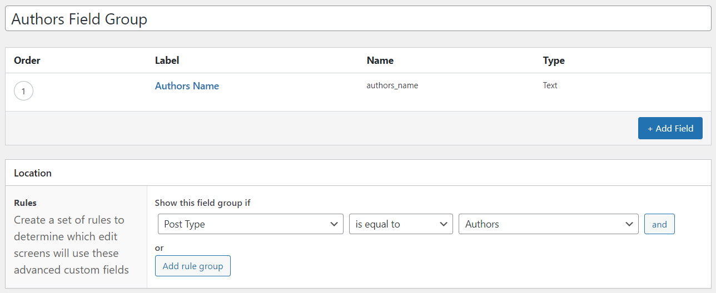Click the authors_name field name text
Image resolution: width=716 pixels, height=293 pixels.
(392, 85)
